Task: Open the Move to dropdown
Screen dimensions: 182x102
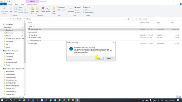Action: pyautogui.click(x=32, y=10)
